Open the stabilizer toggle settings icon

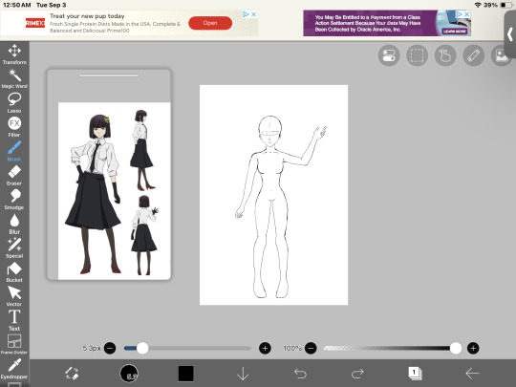(x=389, y=55)
